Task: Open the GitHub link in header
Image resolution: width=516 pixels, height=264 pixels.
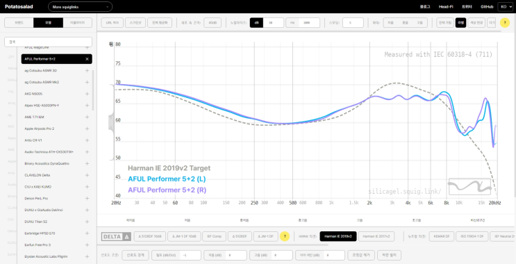Action: pos(486,6)
